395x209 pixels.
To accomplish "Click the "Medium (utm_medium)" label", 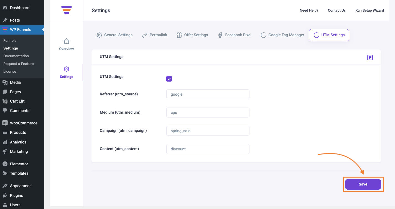I will (120, 112).
